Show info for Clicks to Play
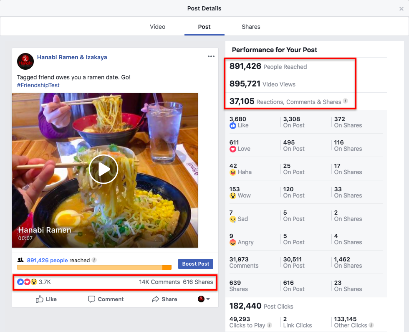This screenshot has width=409, height=332. (x=270, y=325)
